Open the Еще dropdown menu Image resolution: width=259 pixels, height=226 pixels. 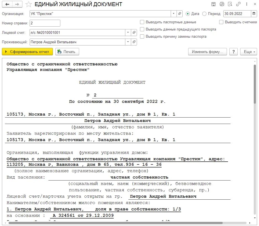(x=248, y=52)
